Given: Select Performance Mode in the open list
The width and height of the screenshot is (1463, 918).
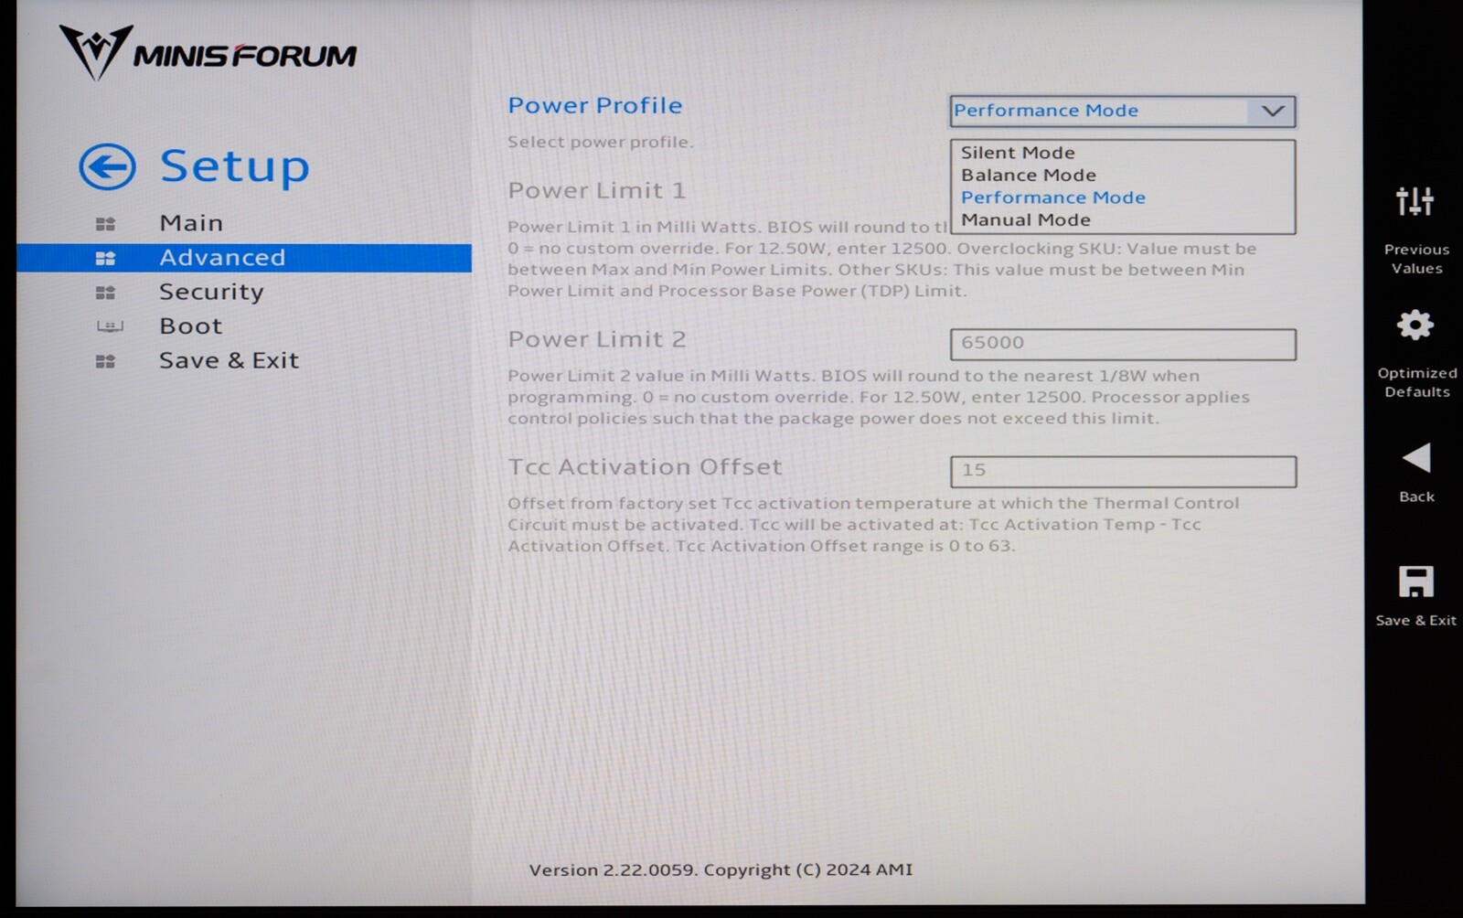Looking at the screenshot, I should coord(1052,197).
